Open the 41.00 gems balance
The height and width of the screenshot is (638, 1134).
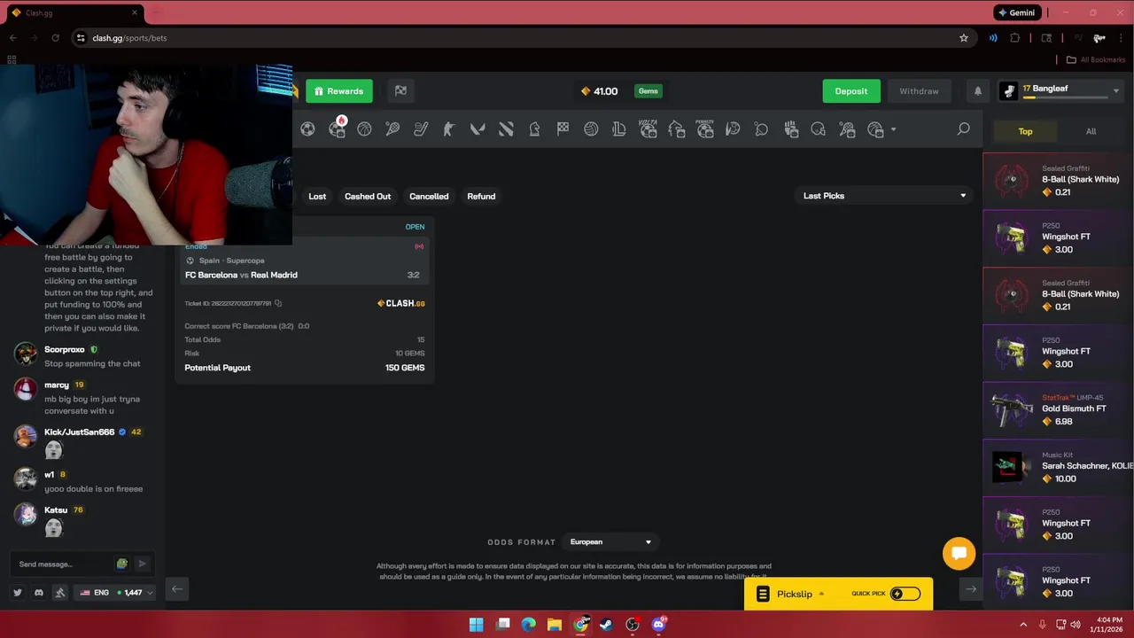pos(599,91)
